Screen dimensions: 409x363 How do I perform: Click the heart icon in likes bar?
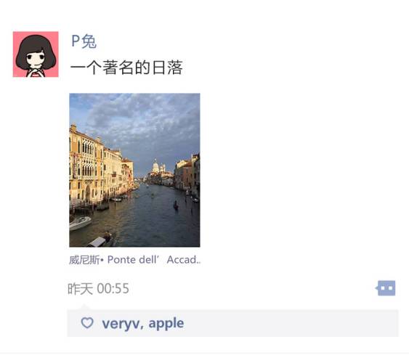click(x=87, y=323)
